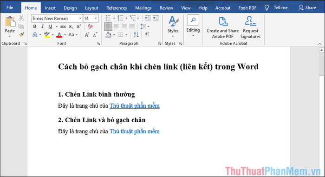Toggle Underline formatting
Viewport: 325px width, 177px height.
[51, 26]
